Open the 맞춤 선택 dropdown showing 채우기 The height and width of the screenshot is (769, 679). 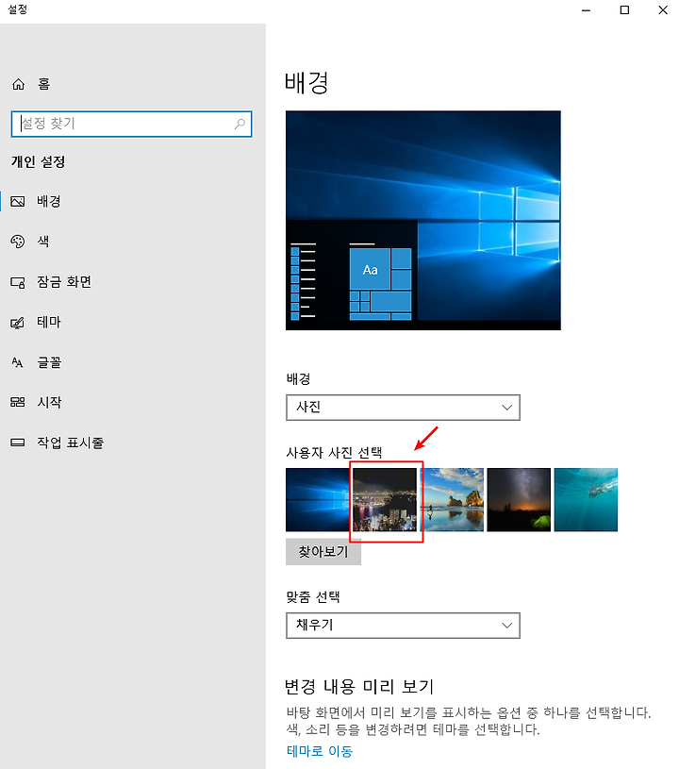coord(403,626)
